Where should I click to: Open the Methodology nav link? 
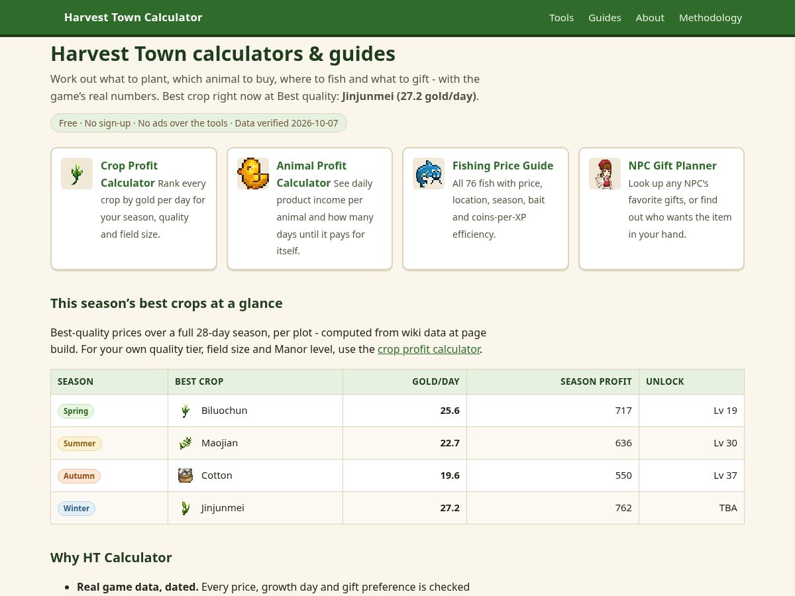[x=710, y=18]
